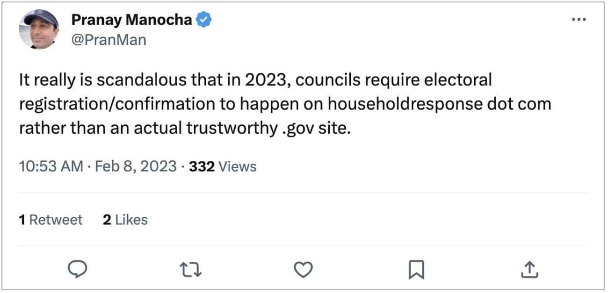
Task: Click the Feb 8, 2023 date
Action: 136,166
